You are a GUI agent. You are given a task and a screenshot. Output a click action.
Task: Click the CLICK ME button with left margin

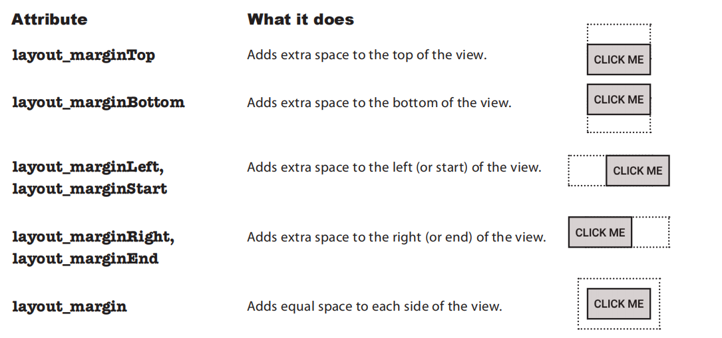pyautogui.click(x=637, y=171)
